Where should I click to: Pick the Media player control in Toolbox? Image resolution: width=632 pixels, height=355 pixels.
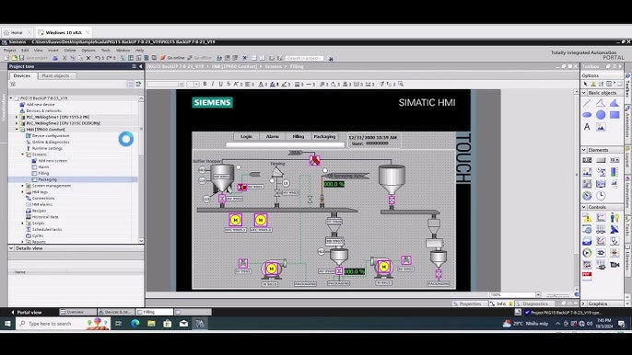[587, 253]
